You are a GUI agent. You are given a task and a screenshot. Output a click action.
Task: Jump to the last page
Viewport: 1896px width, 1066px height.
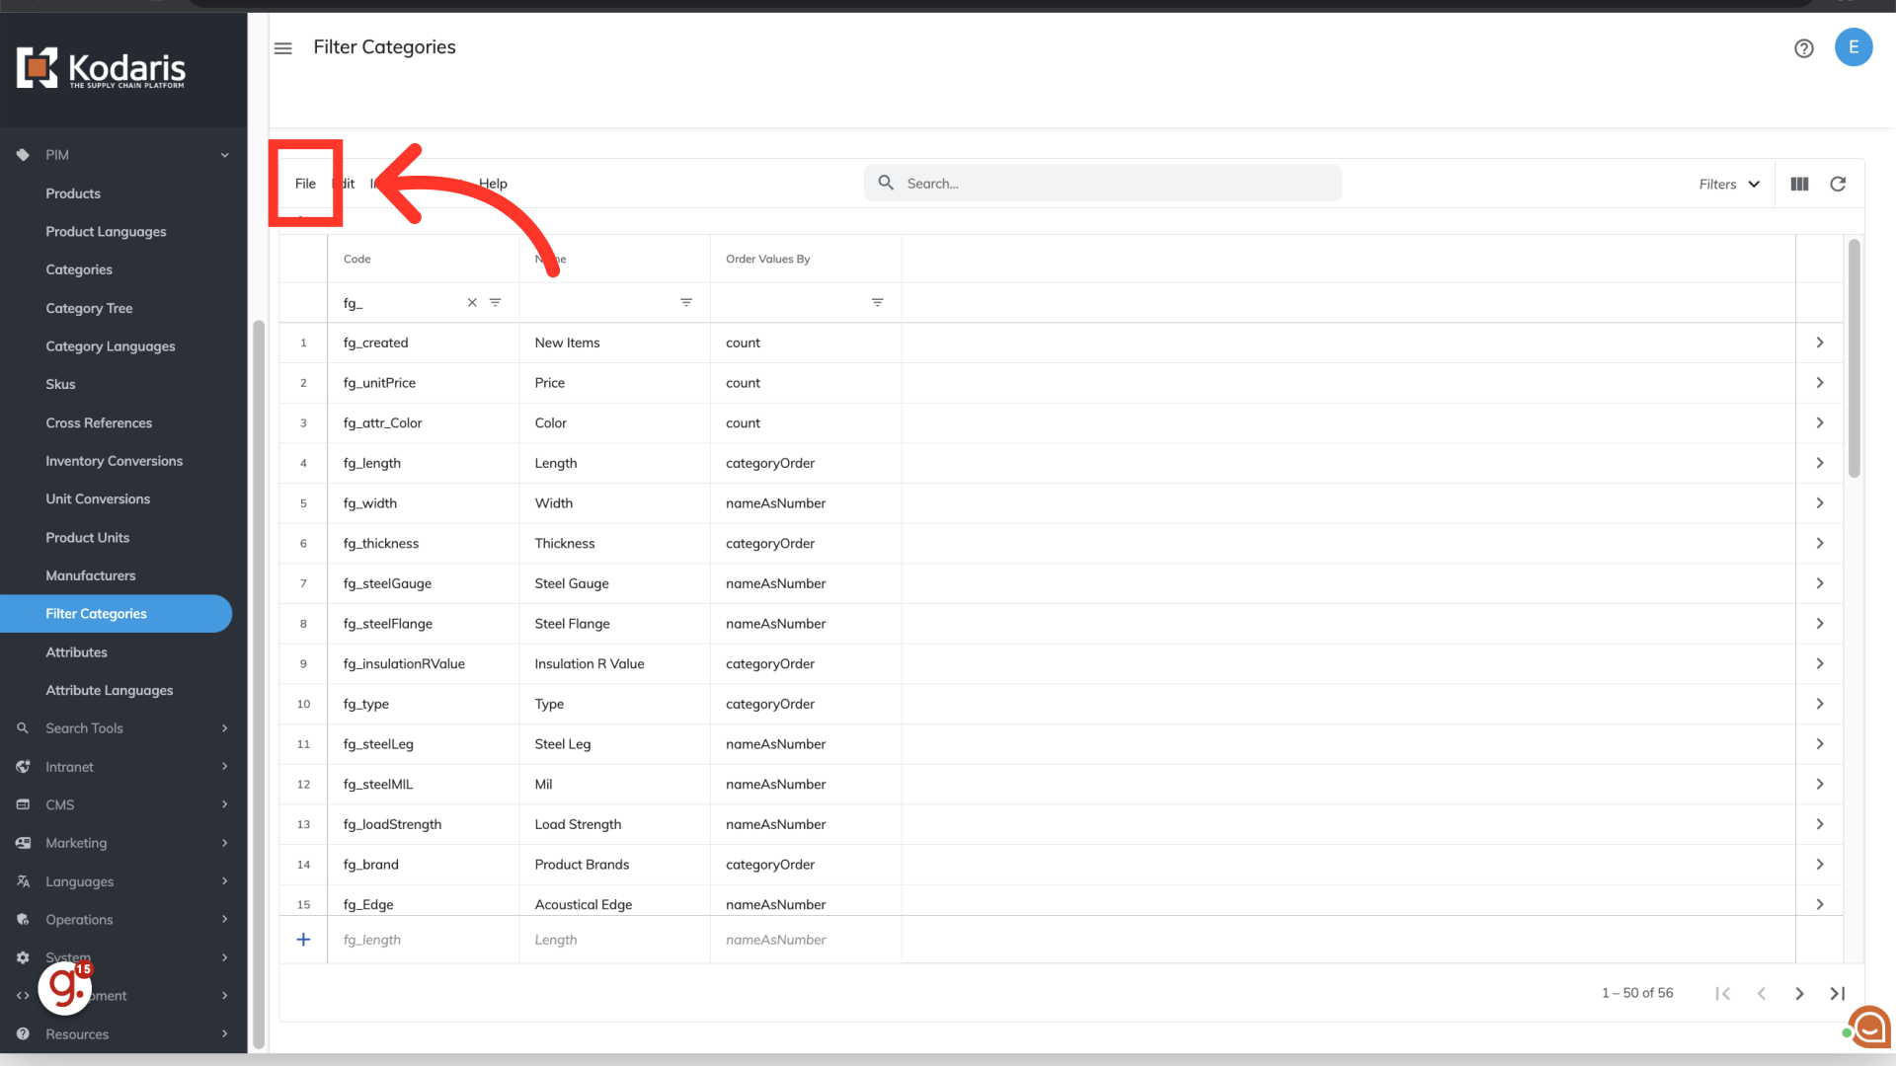1838,994
